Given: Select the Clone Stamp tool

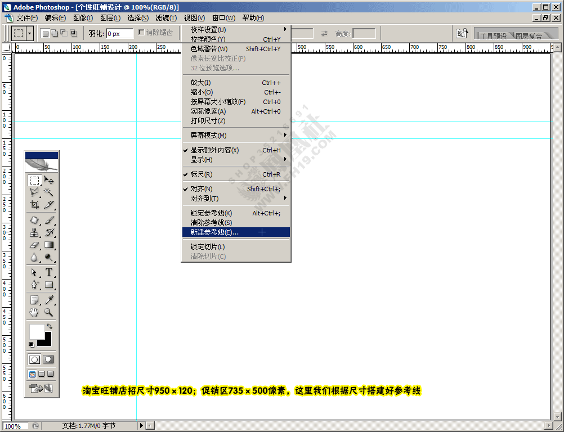Looking at the screenshot, I should coord(34,232).
